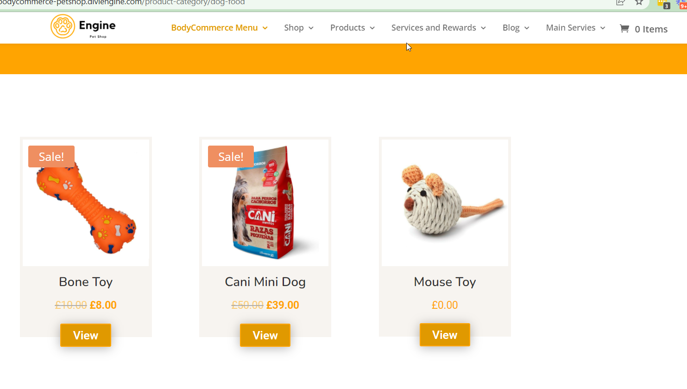Expand the BodyCommerce Menu dropdown arrow
Screen dimensions: 687x389
[x=265, y=28]
